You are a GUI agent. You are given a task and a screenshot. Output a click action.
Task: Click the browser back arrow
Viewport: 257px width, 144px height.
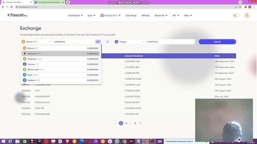pyautogui.click(x=3, y=7)
